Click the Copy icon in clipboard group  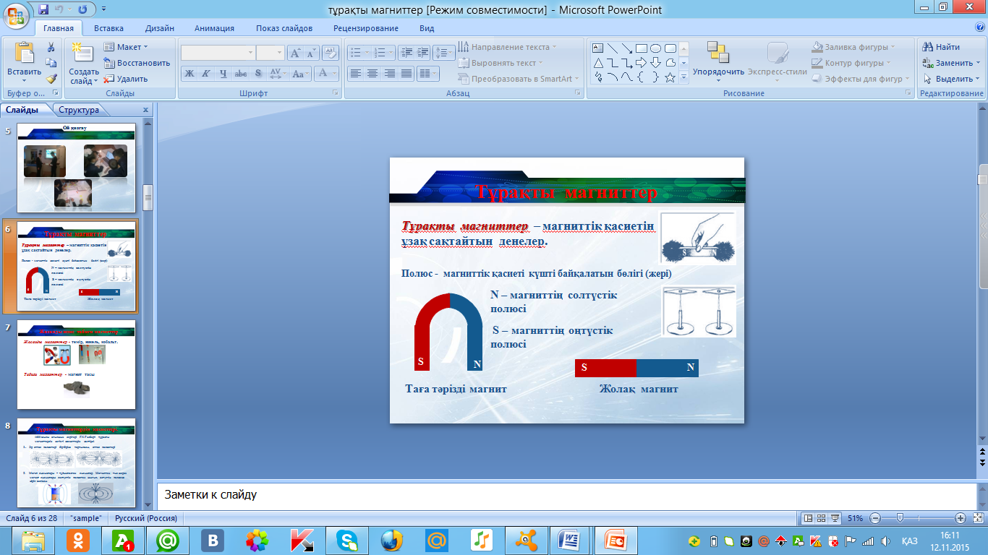tap(51, 63)
